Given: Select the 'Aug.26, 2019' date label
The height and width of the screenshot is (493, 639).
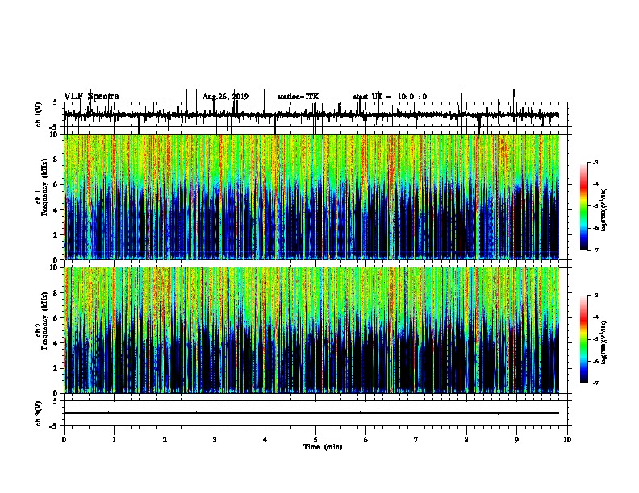Looking at the screenshot, I should [x=225, y=97].
